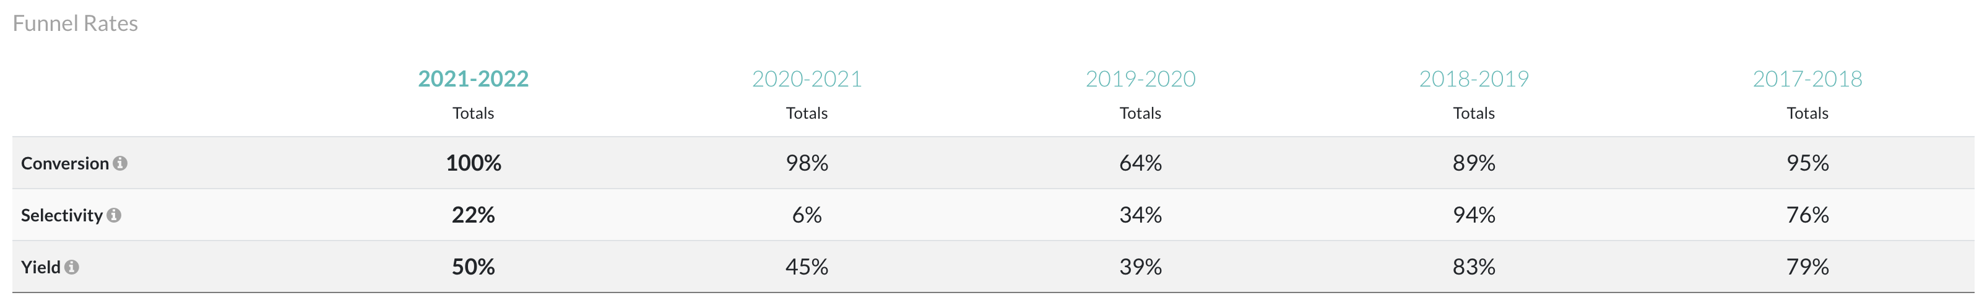Click the 64% conversion value for 2019-2020
1987x303 pixels.
tap(1140, 163)
